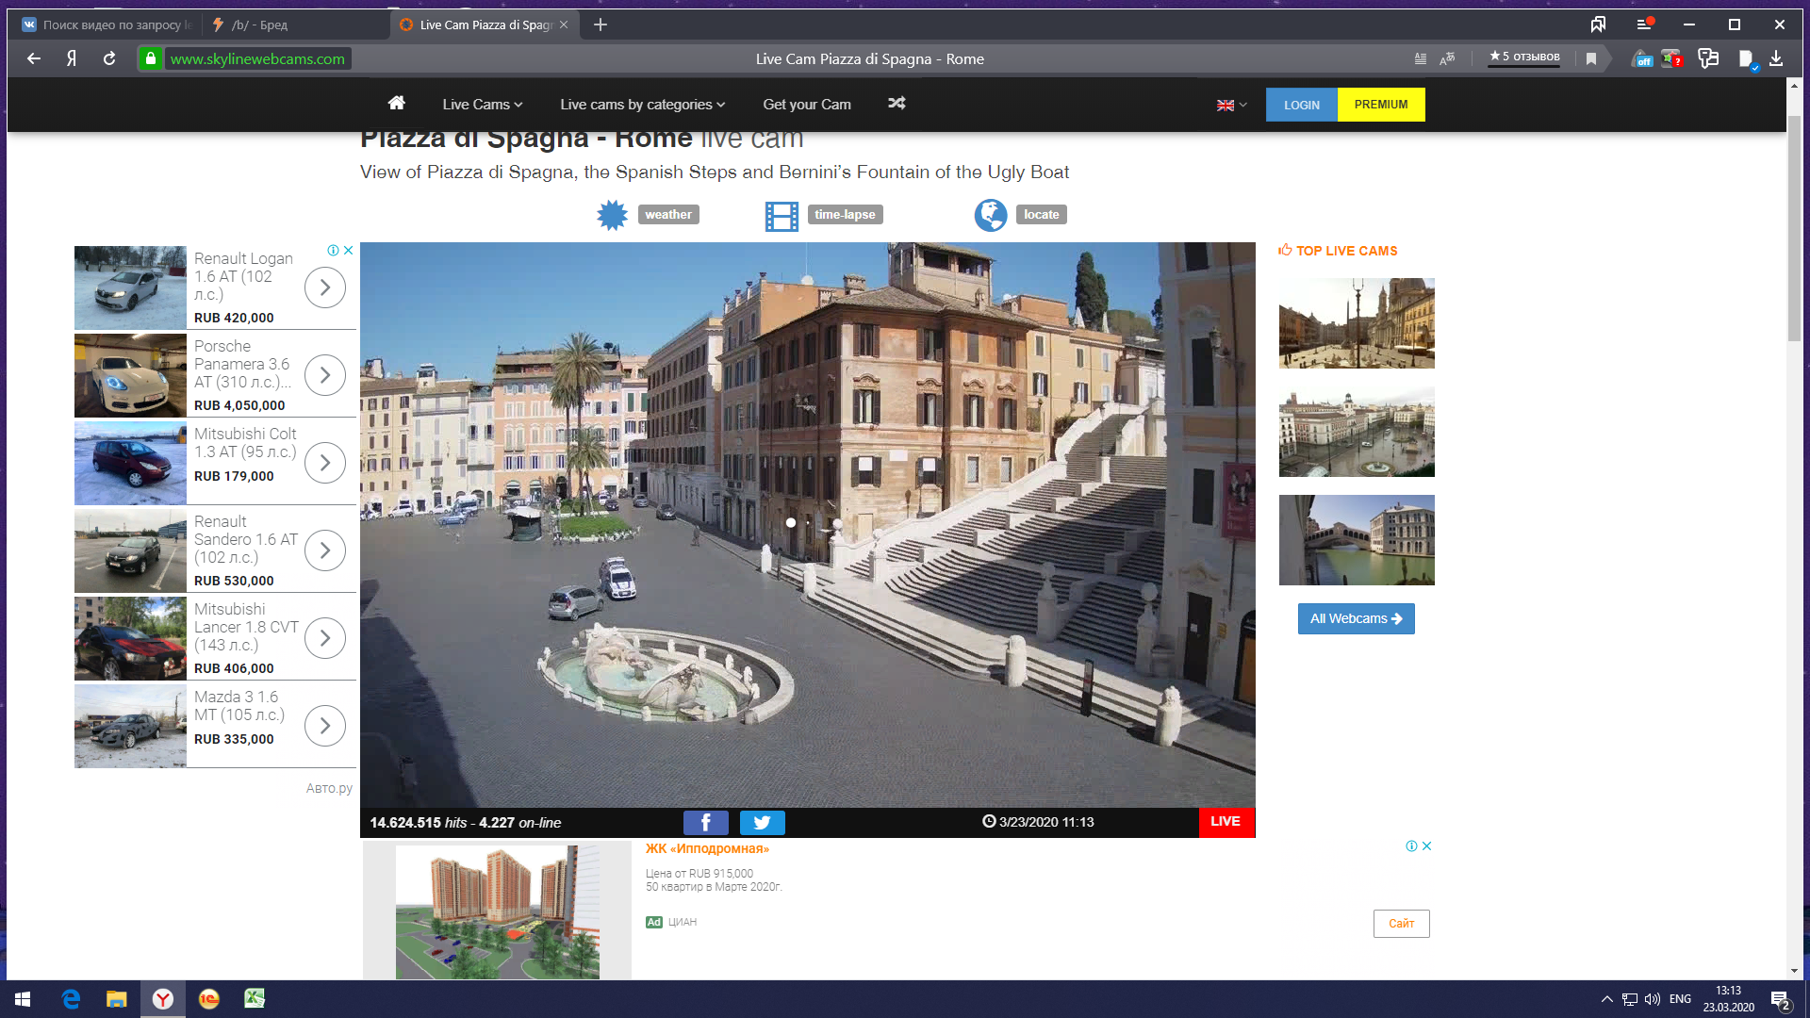1810x1018 pixels.
Task: Click the time-lapse film icon
Action: click(x=782, y=216)
